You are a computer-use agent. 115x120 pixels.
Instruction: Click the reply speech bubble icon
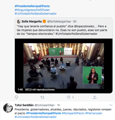click(16, 97)
